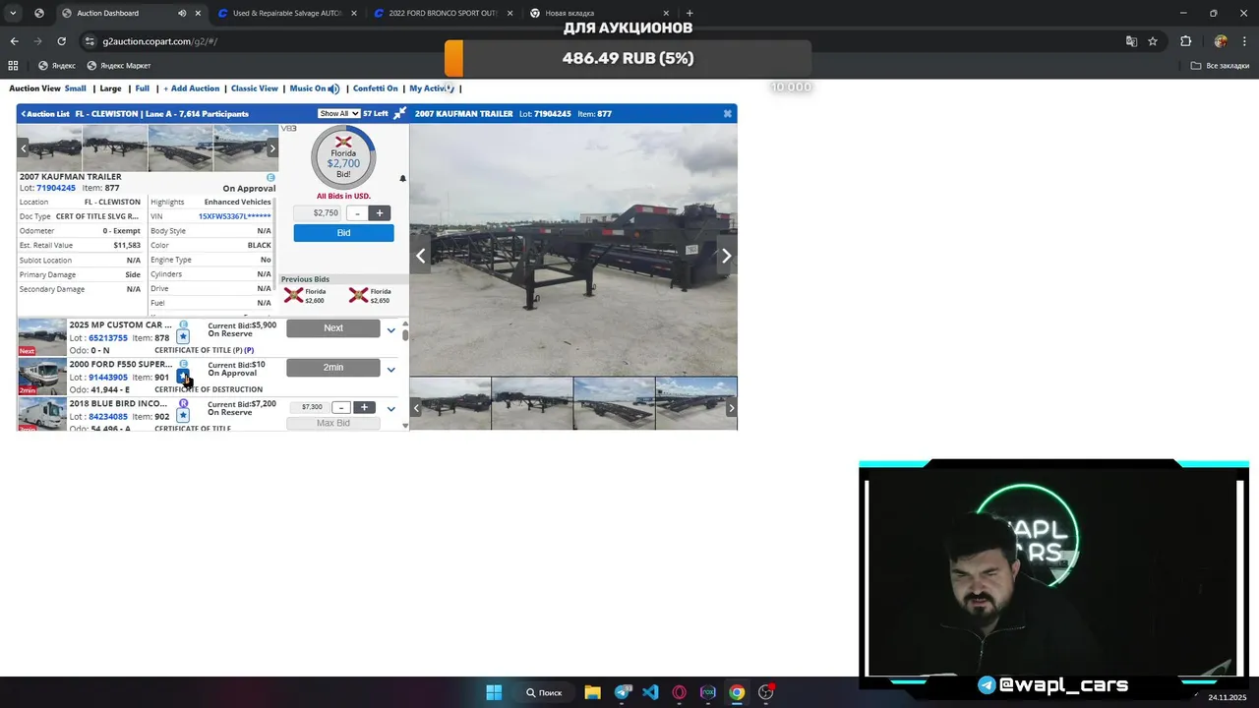
Task: Open Classic View
Action: point(255,88)
